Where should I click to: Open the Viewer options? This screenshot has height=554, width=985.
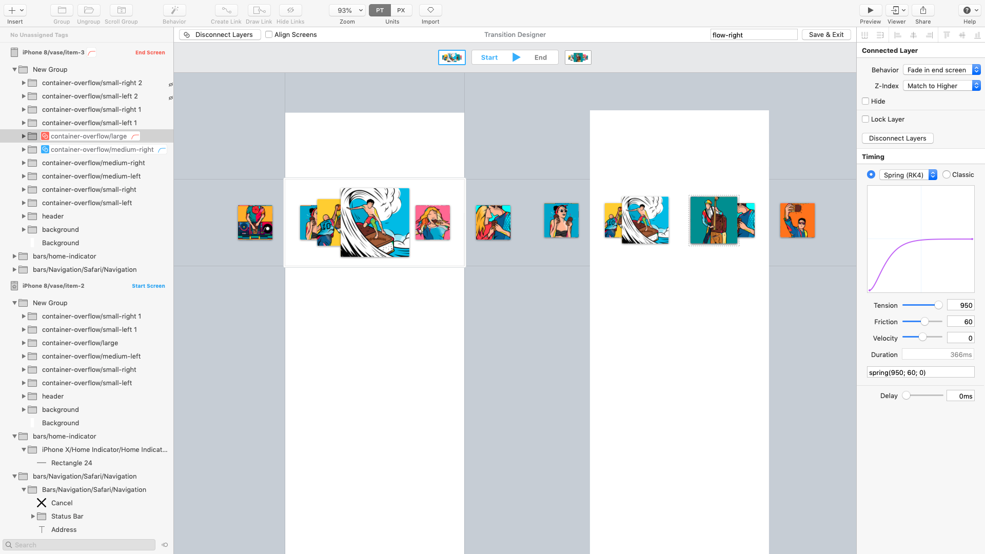tap(897, 10)
